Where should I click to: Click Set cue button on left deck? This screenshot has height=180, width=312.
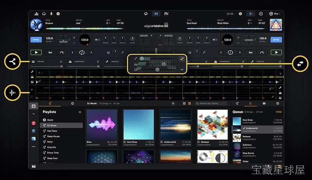click(x=50, y=52)
